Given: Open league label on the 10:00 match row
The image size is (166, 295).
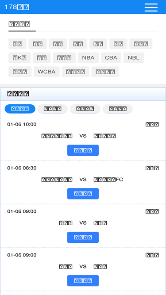Looking at the screenshot, I should coord(152,124).
